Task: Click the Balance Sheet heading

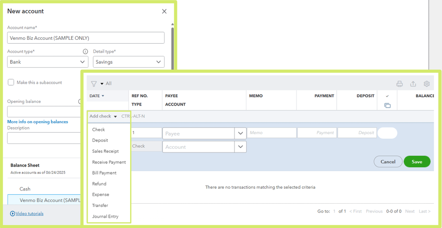Action: pyautogui.click(x=25, y=165)
